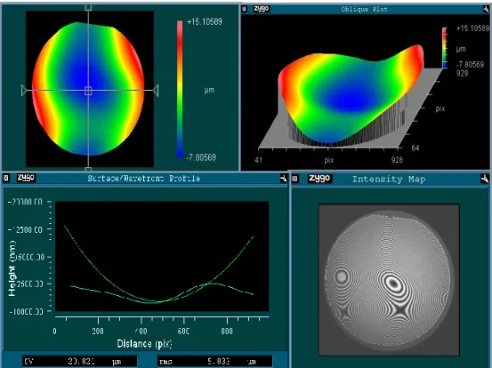Viewport: 492px width, 368px height.
Task: Click the 200 tick label on the distance axis
Action: (x=98, y=332)
